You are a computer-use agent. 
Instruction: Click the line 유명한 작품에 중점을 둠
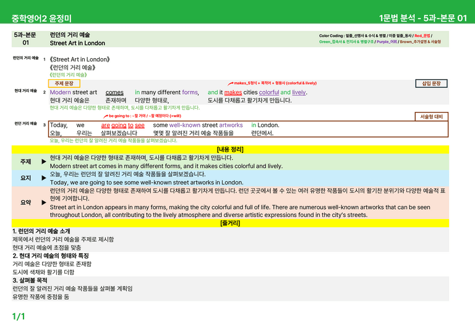pyautogui.click(x=41, y=296)
